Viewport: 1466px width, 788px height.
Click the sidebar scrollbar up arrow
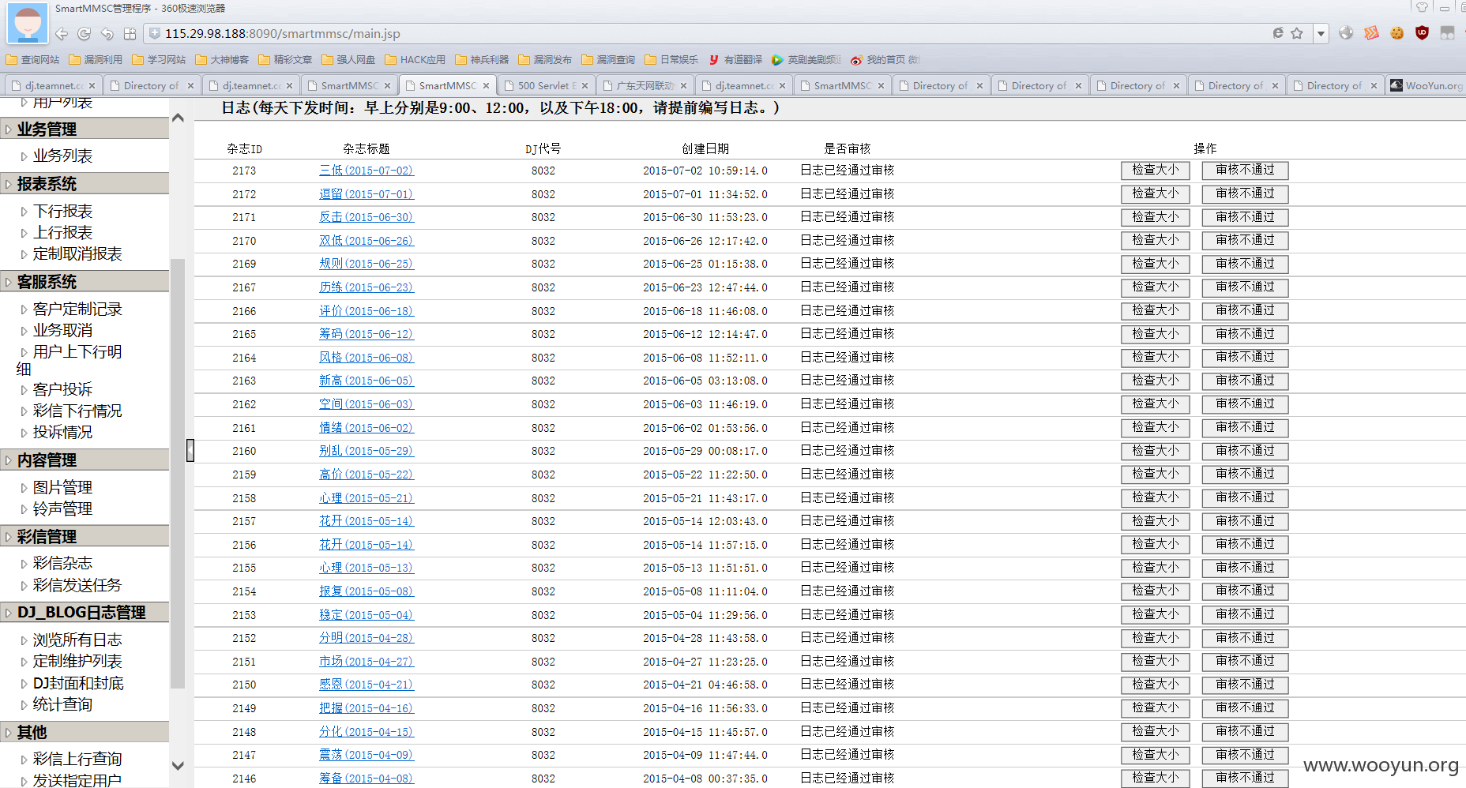pos(178,118)
